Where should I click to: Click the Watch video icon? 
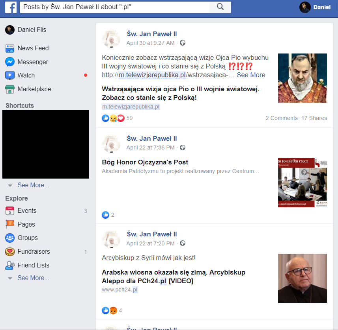[x=10, y=75]
